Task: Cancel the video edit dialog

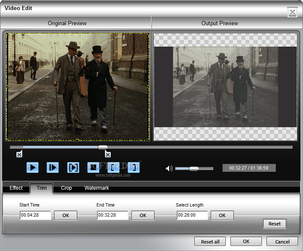Action: [282, 241]
